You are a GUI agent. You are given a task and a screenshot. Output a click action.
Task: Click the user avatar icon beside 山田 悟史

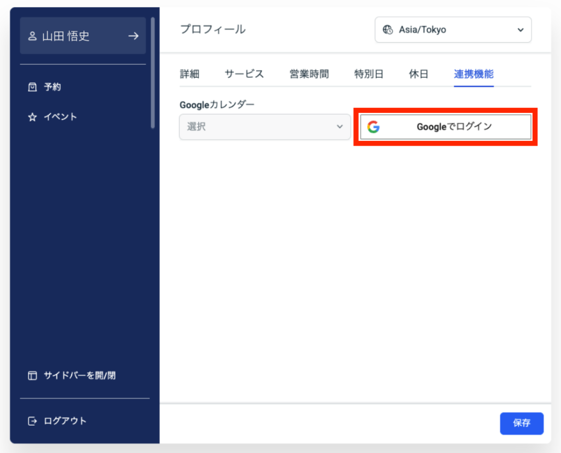32,36
